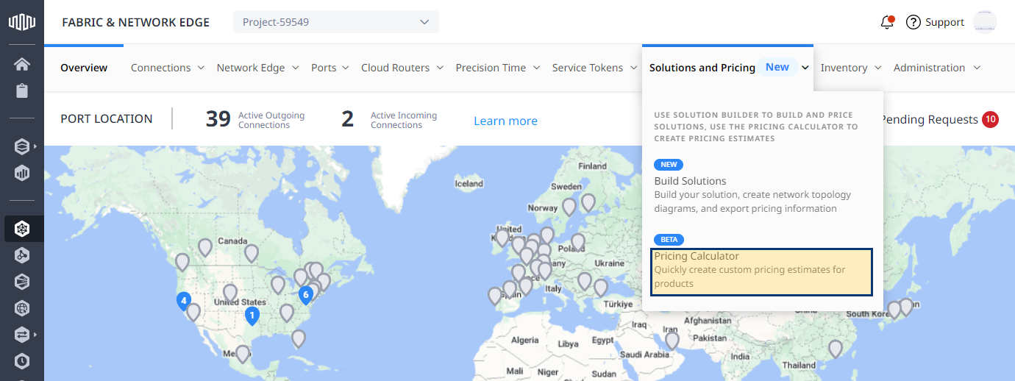Choose Pricing Calculator from the menu
This screenshot has height=381, width=1015.
pos(762,271)
